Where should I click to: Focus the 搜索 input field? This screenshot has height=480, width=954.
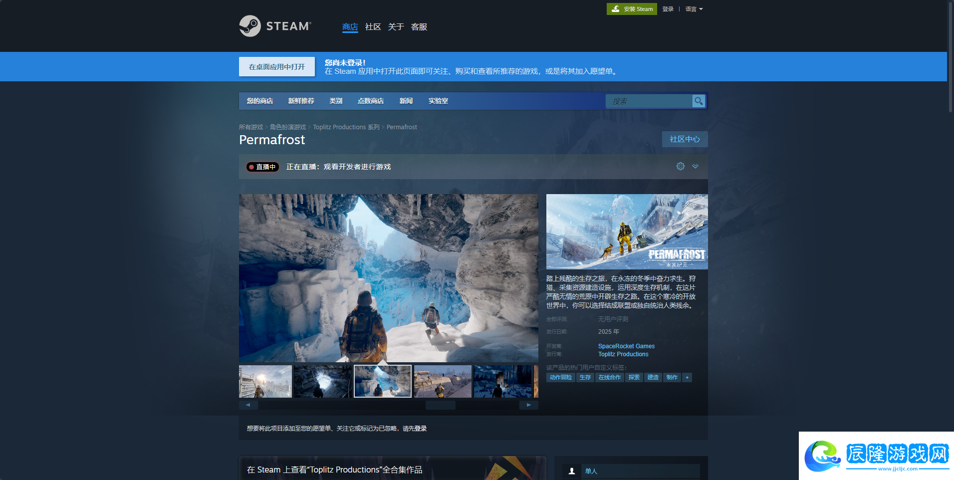click(x=649, y=101)
